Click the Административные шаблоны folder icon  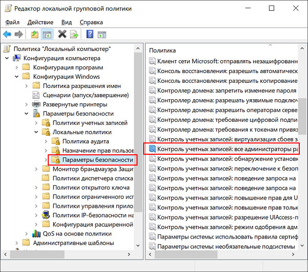(x=26, y=243)
